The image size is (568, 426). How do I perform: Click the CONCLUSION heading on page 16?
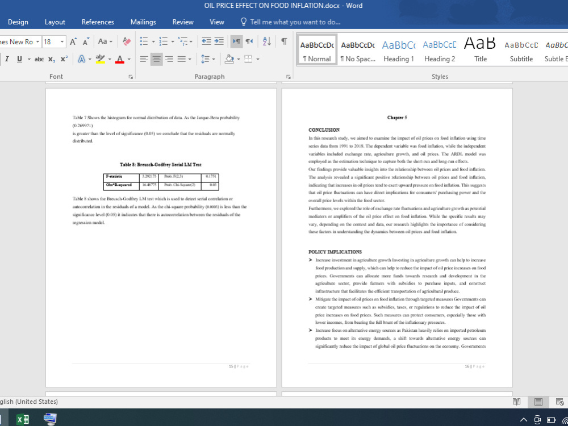(324, 130)
